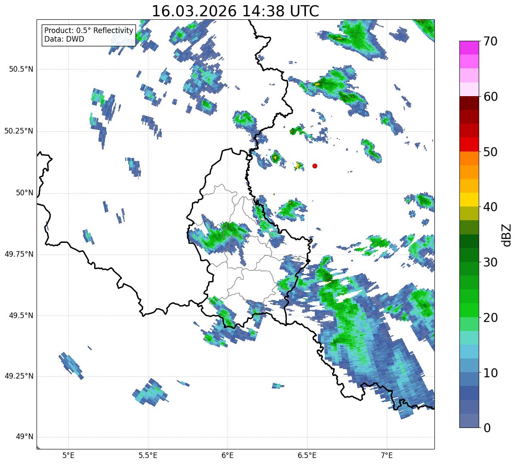Click the longitude label 6°E
This screenshot has height=464, width=517.
tap(228, 455)
